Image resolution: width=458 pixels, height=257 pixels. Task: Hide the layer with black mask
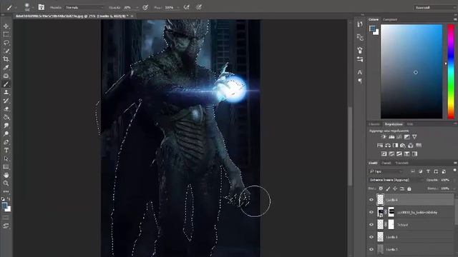click(x=371, y=212)
